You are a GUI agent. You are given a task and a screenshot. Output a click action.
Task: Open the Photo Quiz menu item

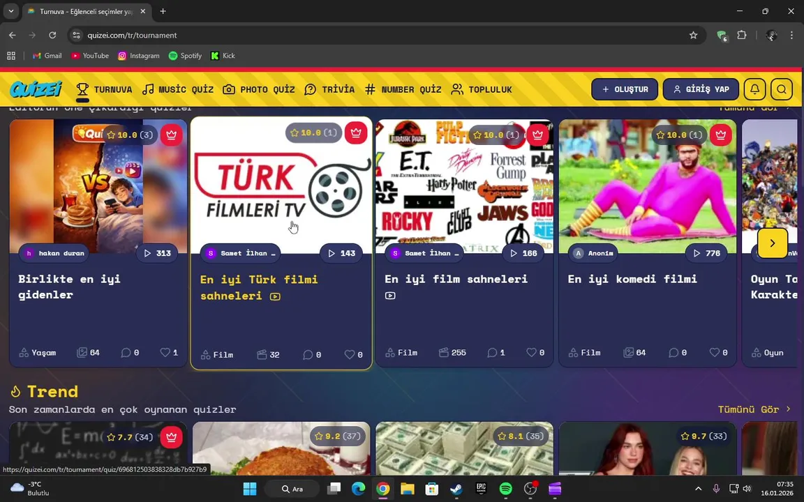tap(259, 90)
